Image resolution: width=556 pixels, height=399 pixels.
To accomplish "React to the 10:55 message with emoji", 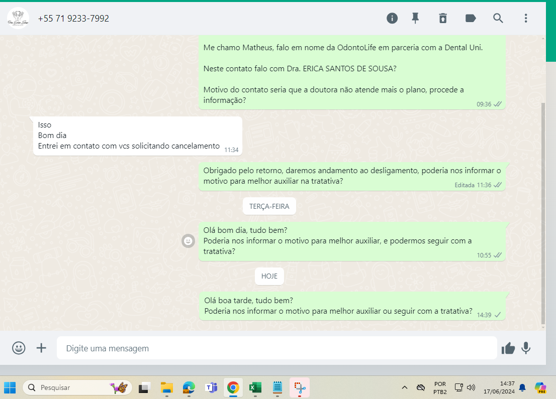I will click(189, 241).
